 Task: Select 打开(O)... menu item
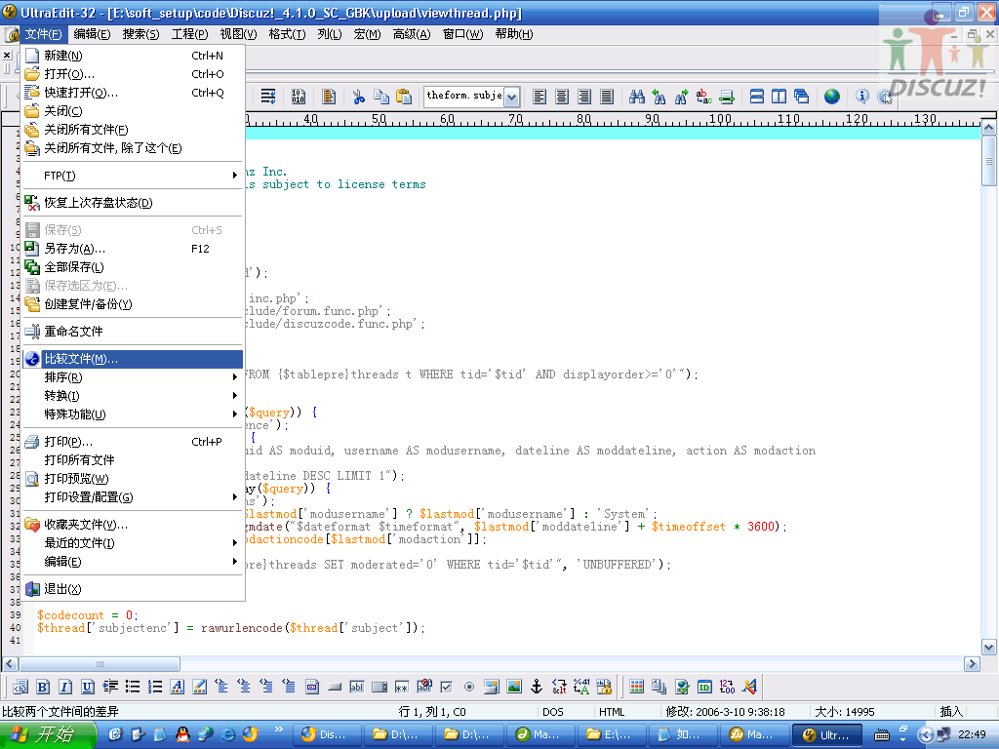133,74
